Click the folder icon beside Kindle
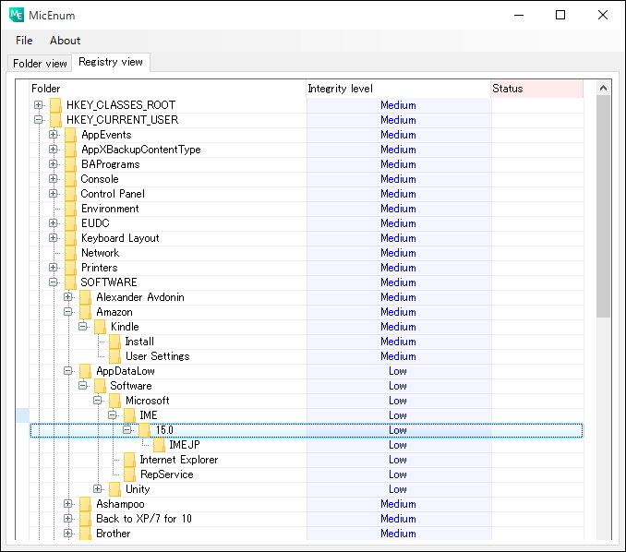This screenshot has height=552, width=626. tap(100, 327)
